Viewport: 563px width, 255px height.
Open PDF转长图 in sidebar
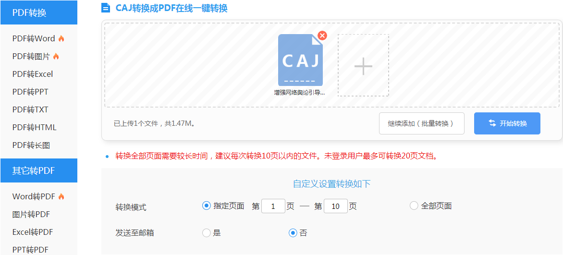click(31, 145)
